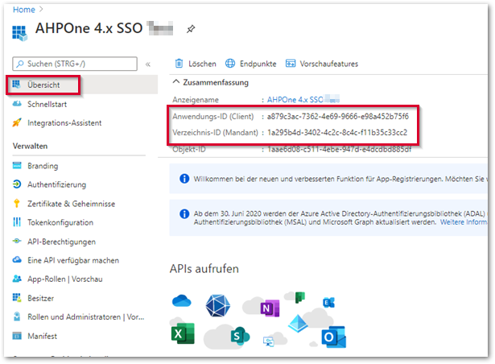This screenshot has height=364, width=495.
Task: Click the App-Rollen people icon
Action: point(17,279)
